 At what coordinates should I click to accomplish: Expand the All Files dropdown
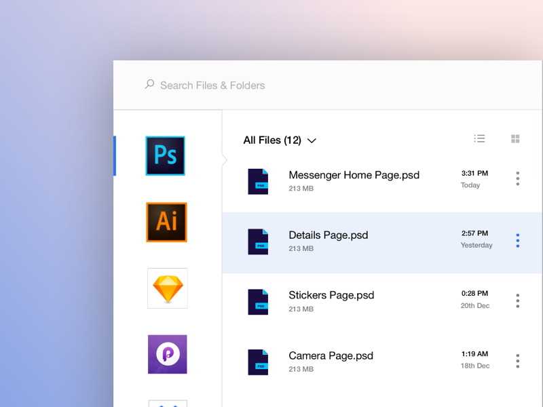point(312,140)
